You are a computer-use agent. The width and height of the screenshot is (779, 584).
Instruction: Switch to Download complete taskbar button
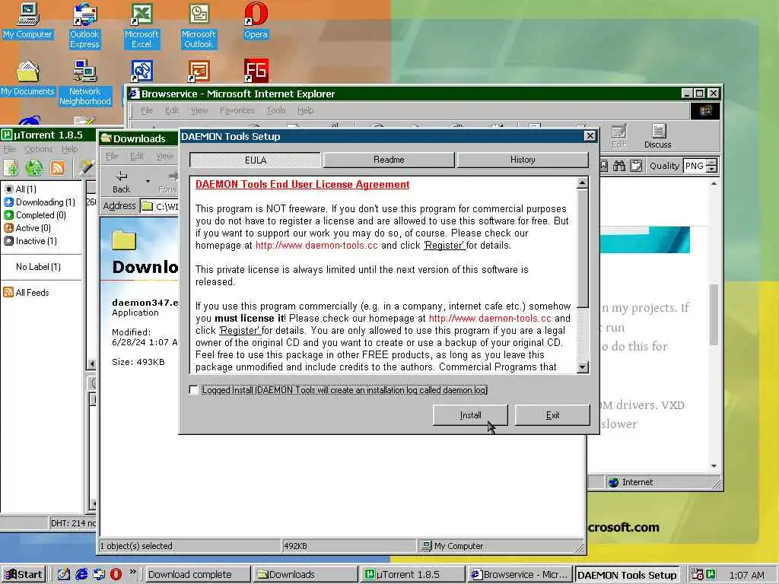point(198,575)
